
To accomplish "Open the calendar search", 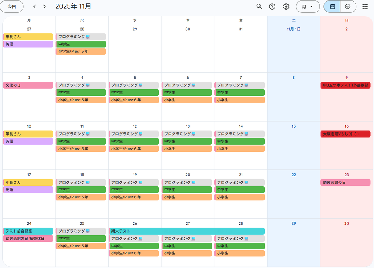I will (x=259, y=6).
